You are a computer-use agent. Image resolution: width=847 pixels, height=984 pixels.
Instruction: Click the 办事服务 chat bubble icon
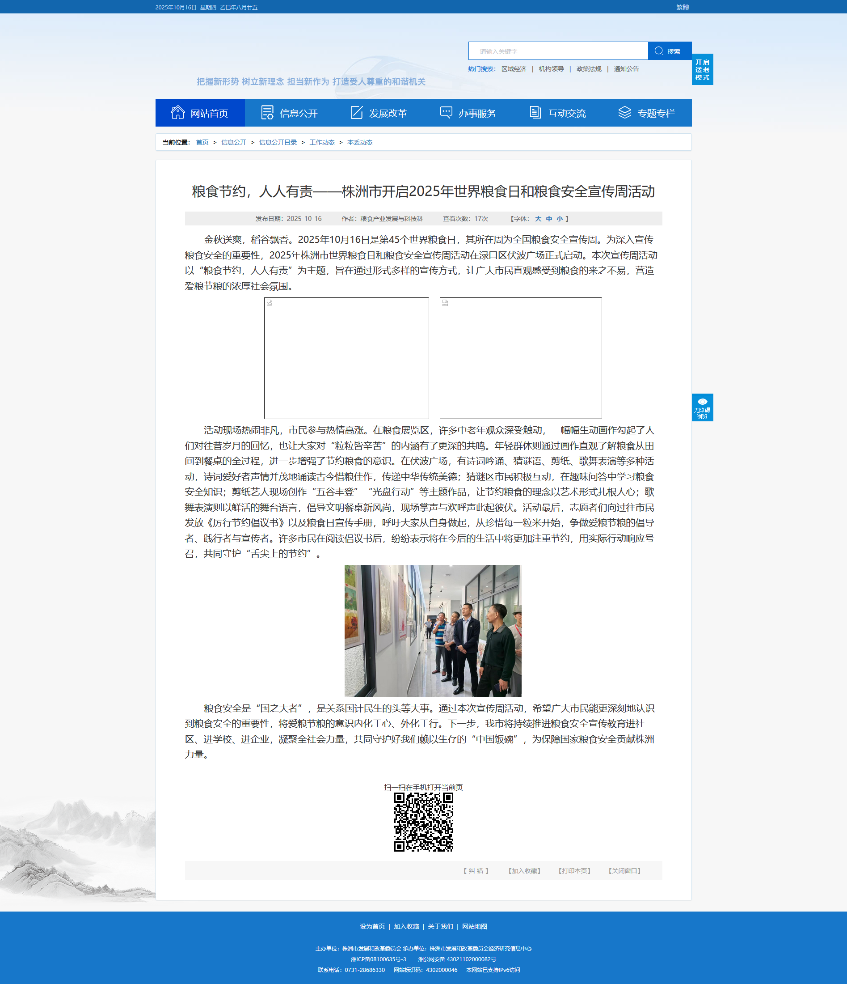(x=446, y=113)
